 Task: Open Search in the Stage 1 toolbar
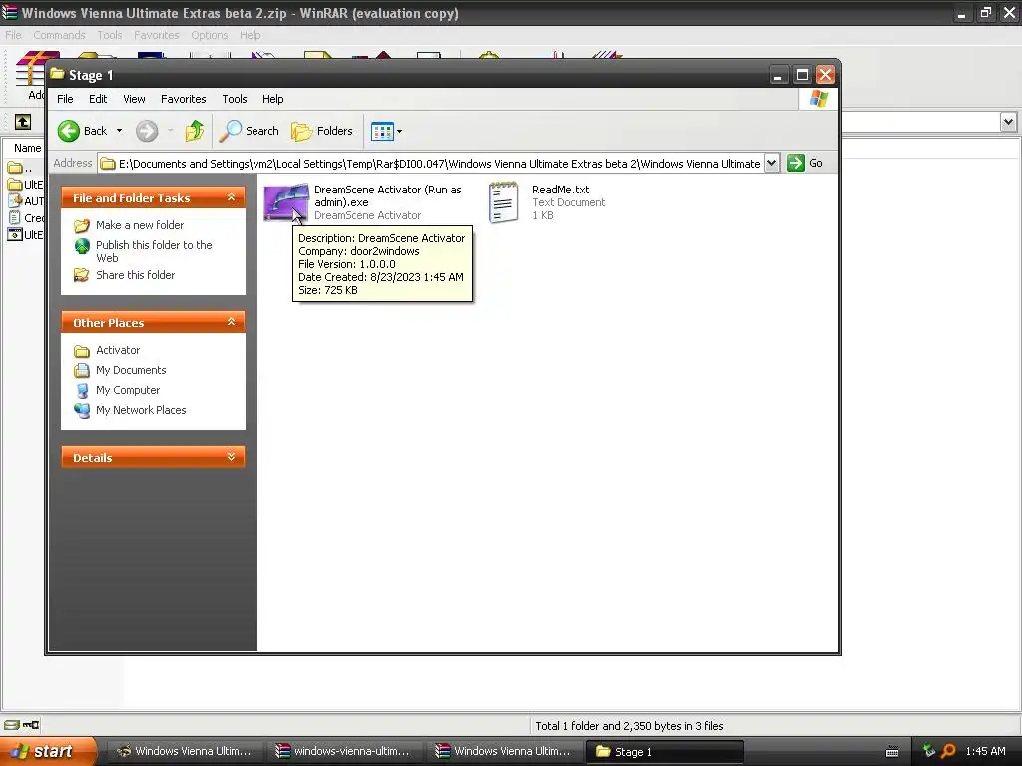249,131
